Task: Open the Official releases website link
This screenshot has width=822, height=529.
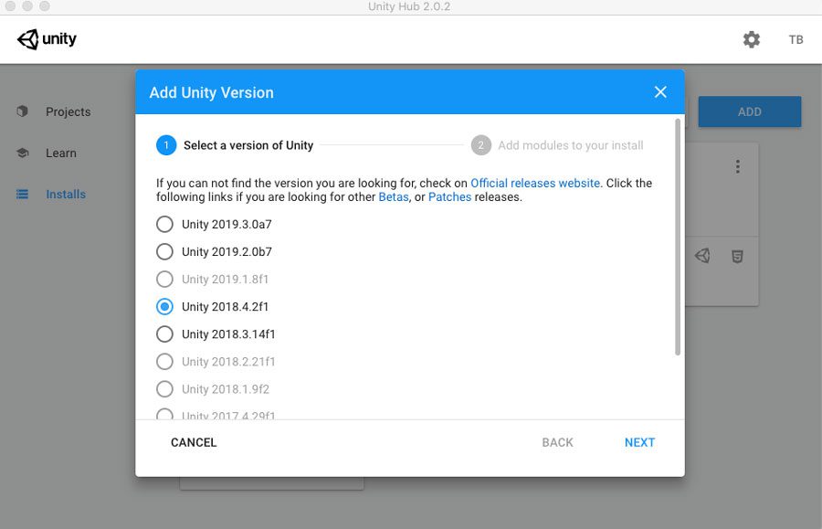Action: coord(535,183)
